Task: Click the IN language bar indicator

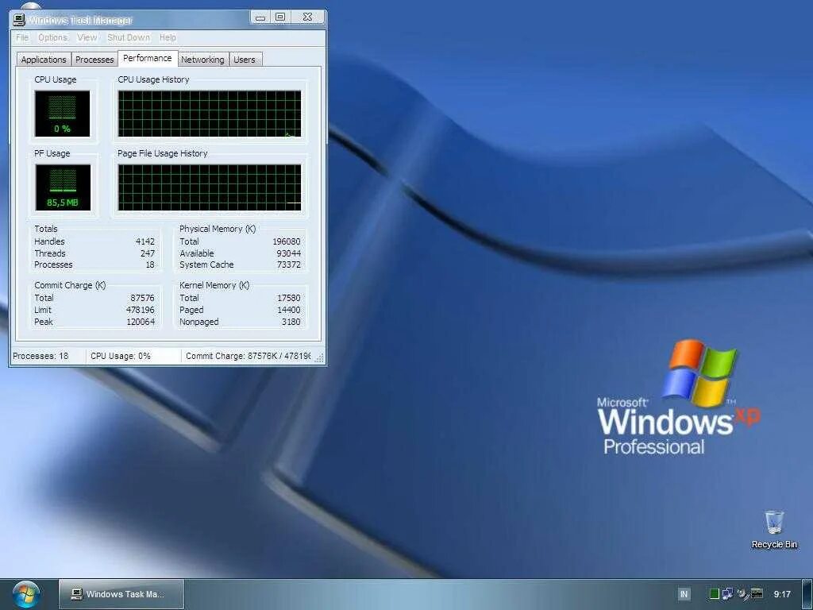Action: coord(684,594)
